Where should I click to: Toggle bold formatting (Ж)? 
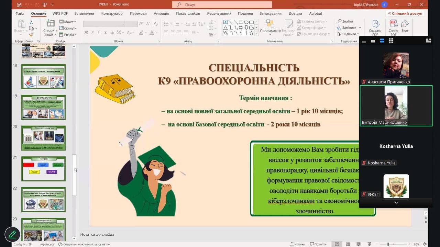tap(86, 33)
